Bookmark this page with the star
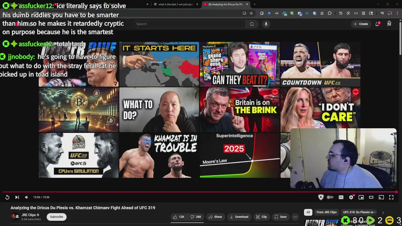 [x=251, y=13]
